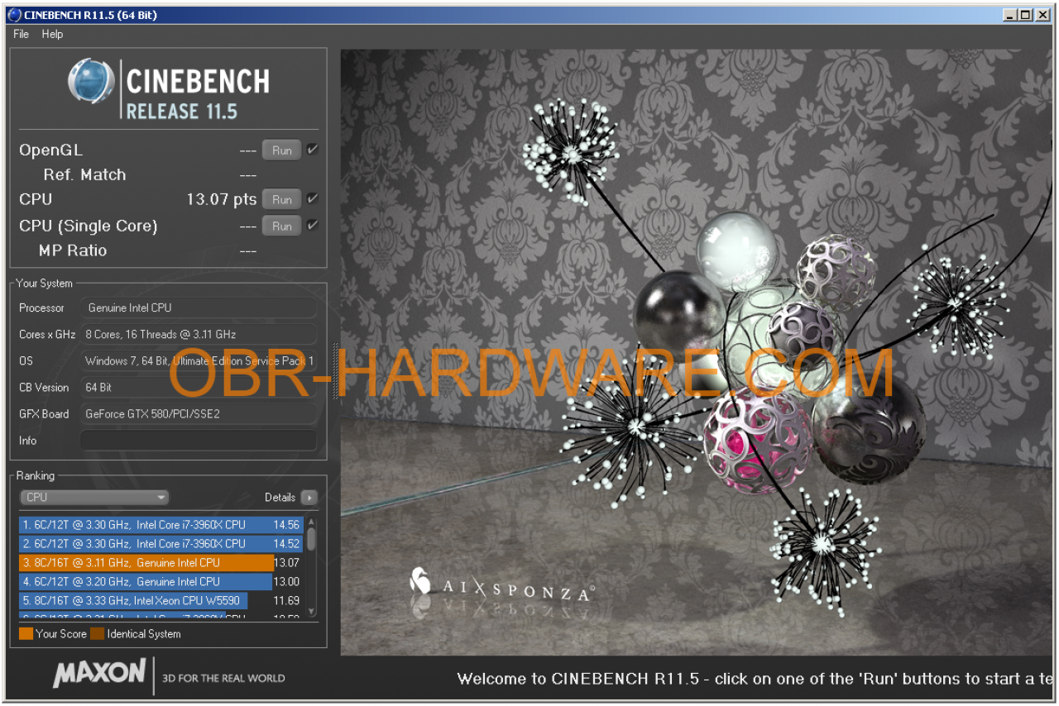Run the CPU Single Core benchmark
1059x706 pixels.
(x=282, y=226)
